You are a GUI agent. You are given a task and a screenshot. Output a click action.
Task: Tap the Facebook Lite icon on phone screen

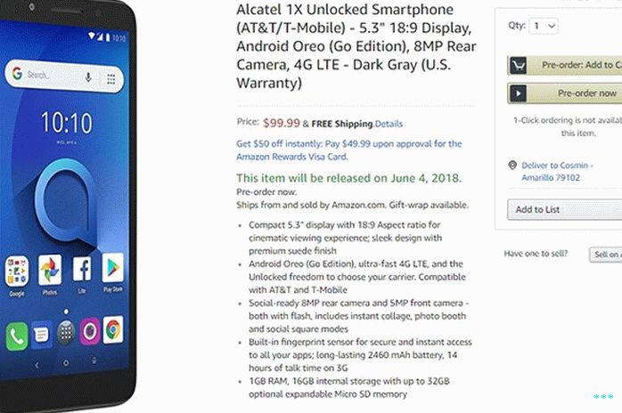(82, 269)
